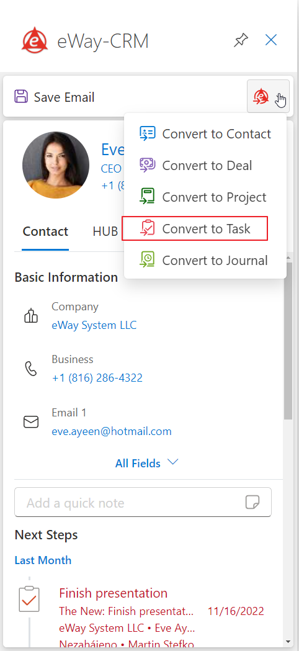Click the All Fields chevron arrow
The height and width of the screenshot is (651, 299).
(x=172, y=462)
